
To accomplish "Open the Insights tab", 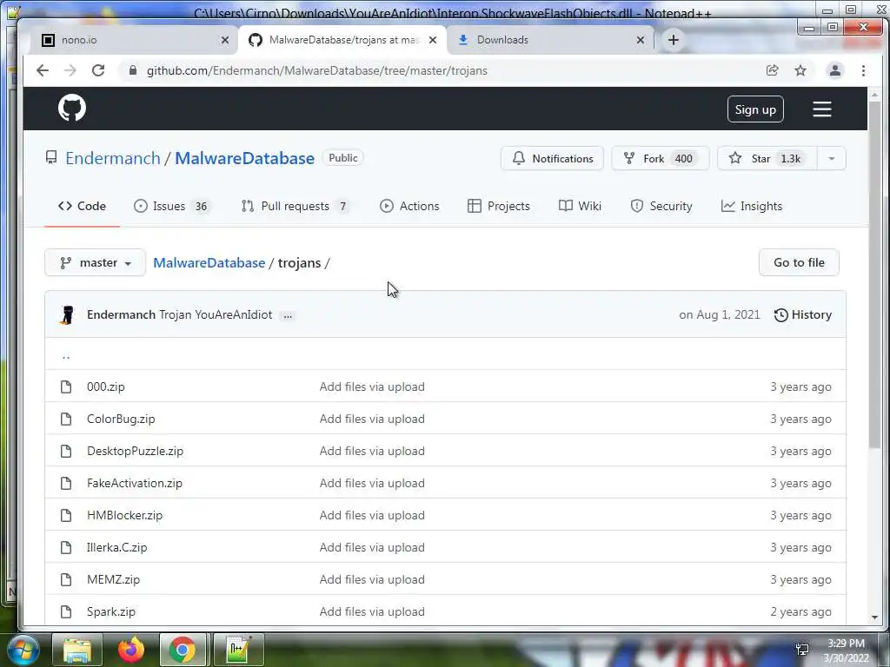I will coord(752,206).
